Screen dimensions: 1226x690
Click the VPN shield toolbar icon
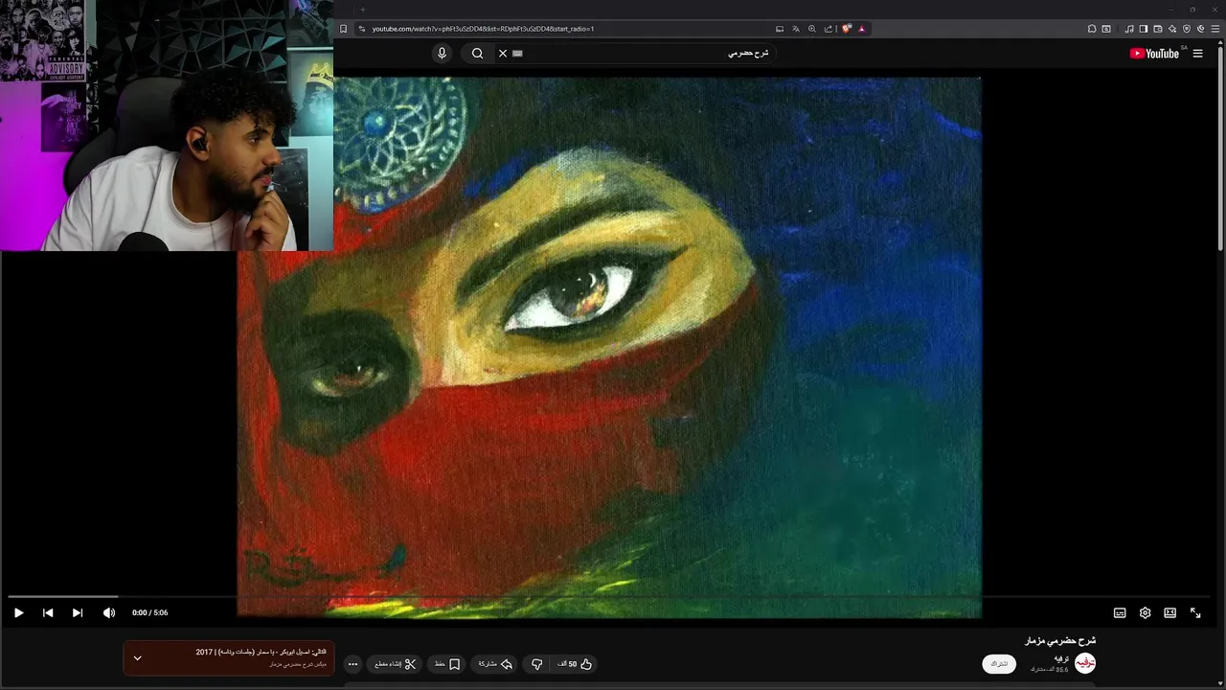tap(1187, 29)
